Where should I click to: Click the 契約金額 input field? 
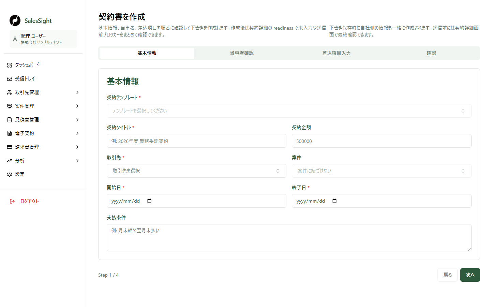(382, 141)
